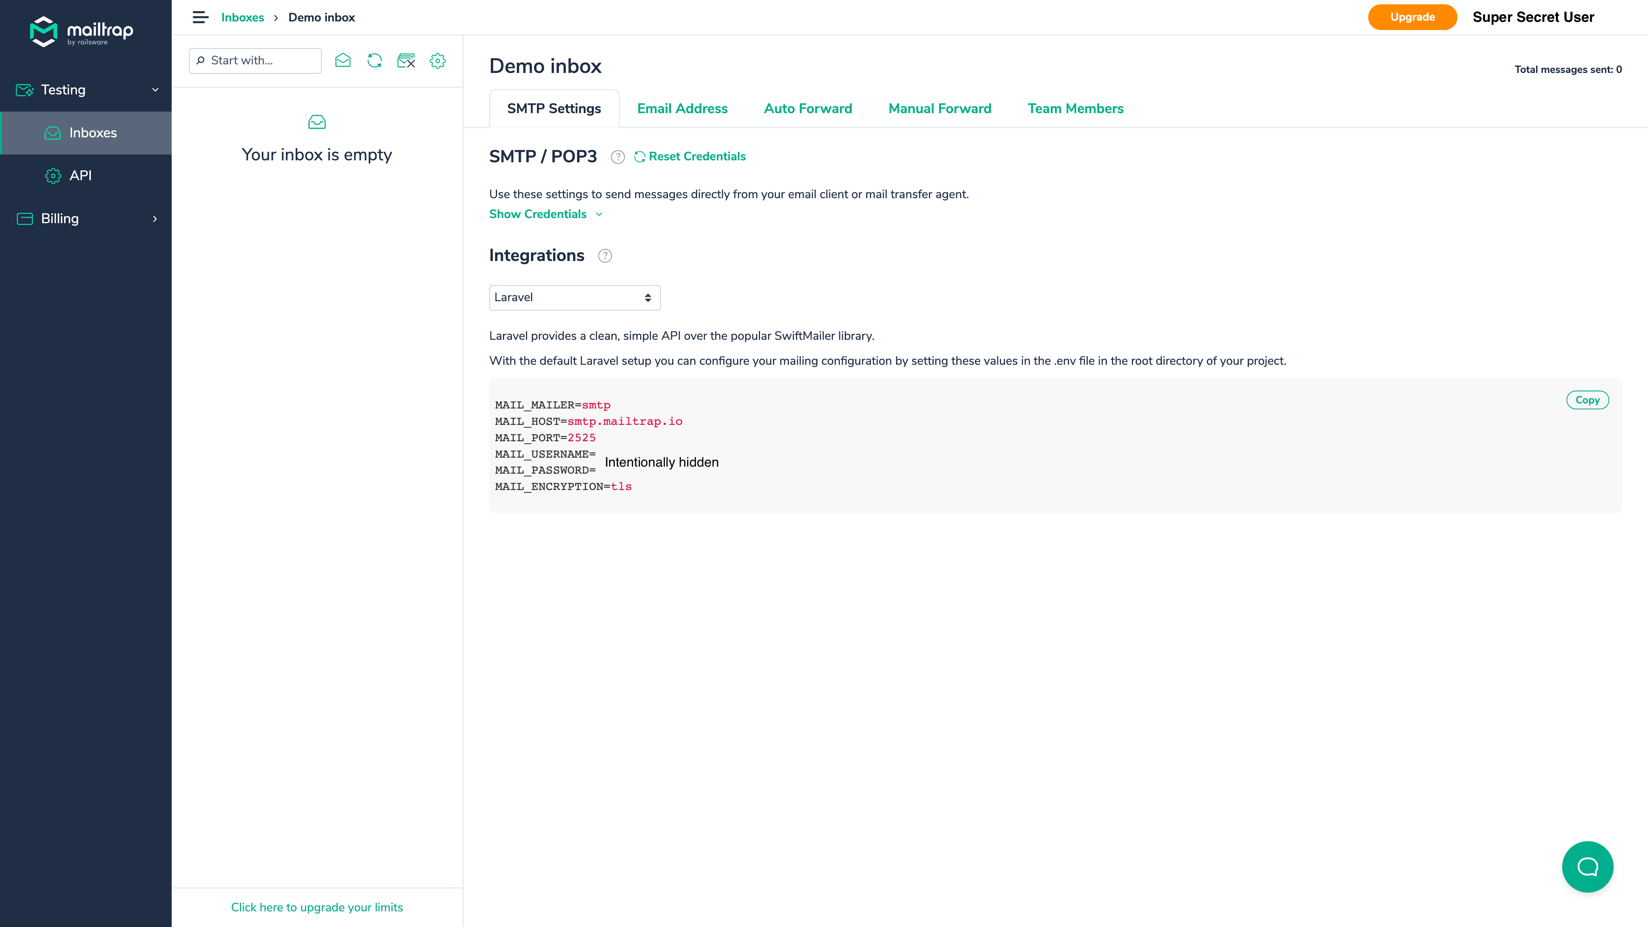The image size is (1648, 927).
Task: Collapse the Testing sidebar section
Action: click(x=155, y=90)
